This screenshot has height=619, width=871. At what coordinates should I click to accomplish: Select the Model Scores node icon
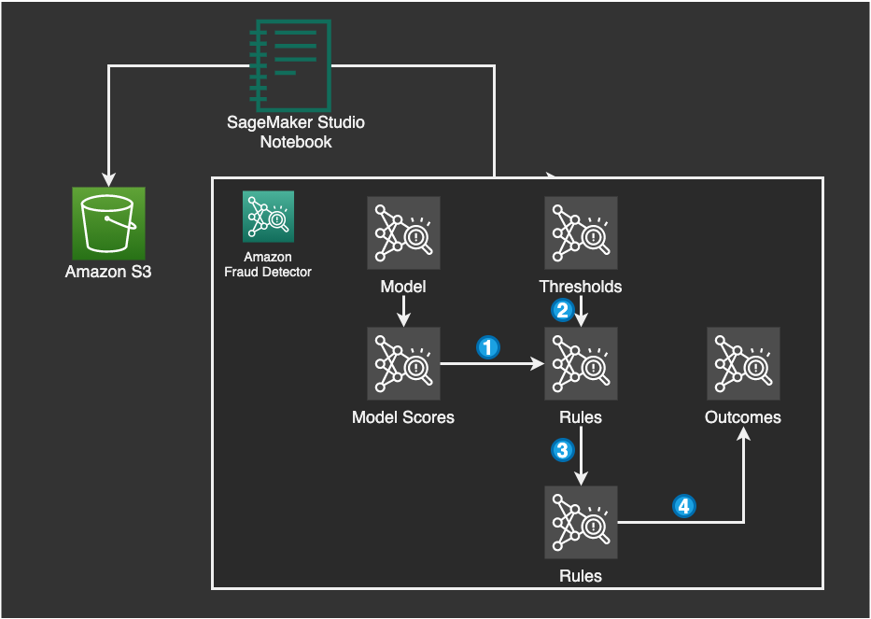coord(404,363)
